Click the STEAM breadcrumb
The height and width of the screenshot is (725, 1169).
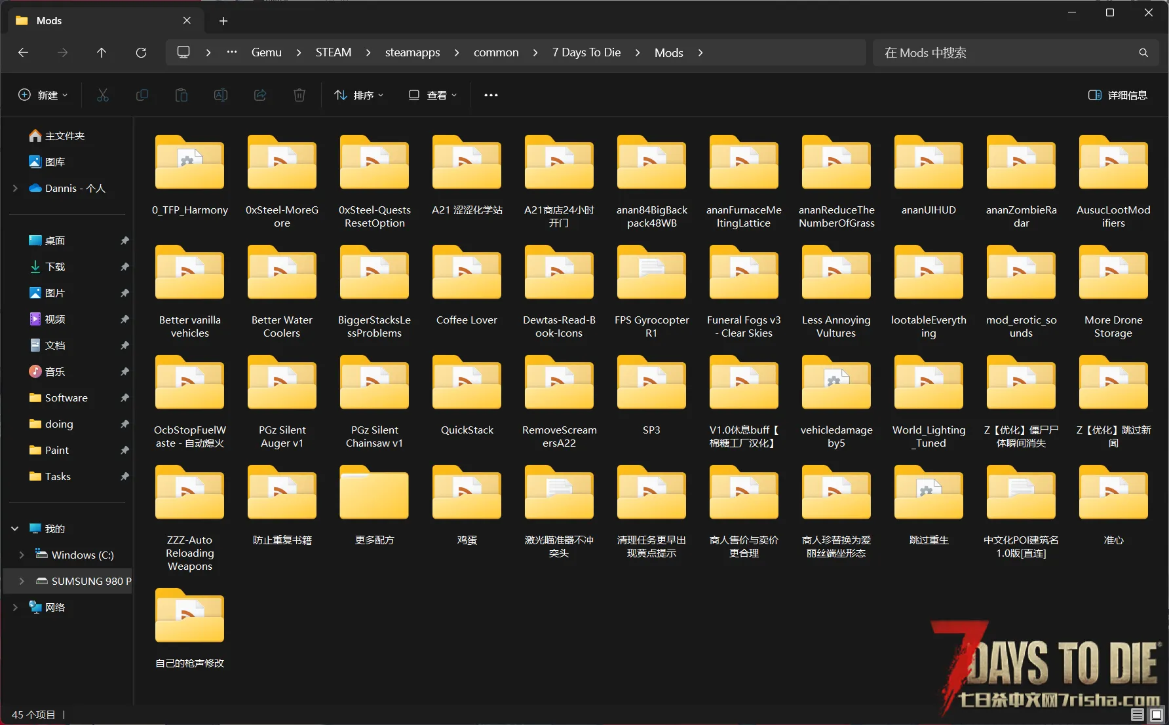pos(334,52)
